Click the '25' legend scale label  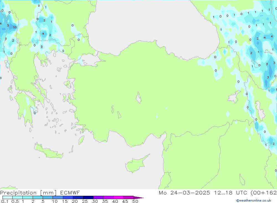[85, 201]
